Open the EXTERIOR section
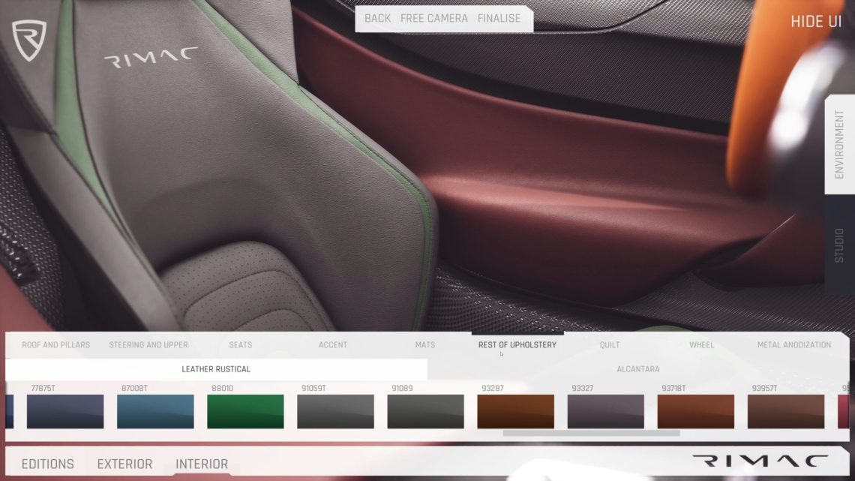Screen dimensions: 855x481 (124, 464)
